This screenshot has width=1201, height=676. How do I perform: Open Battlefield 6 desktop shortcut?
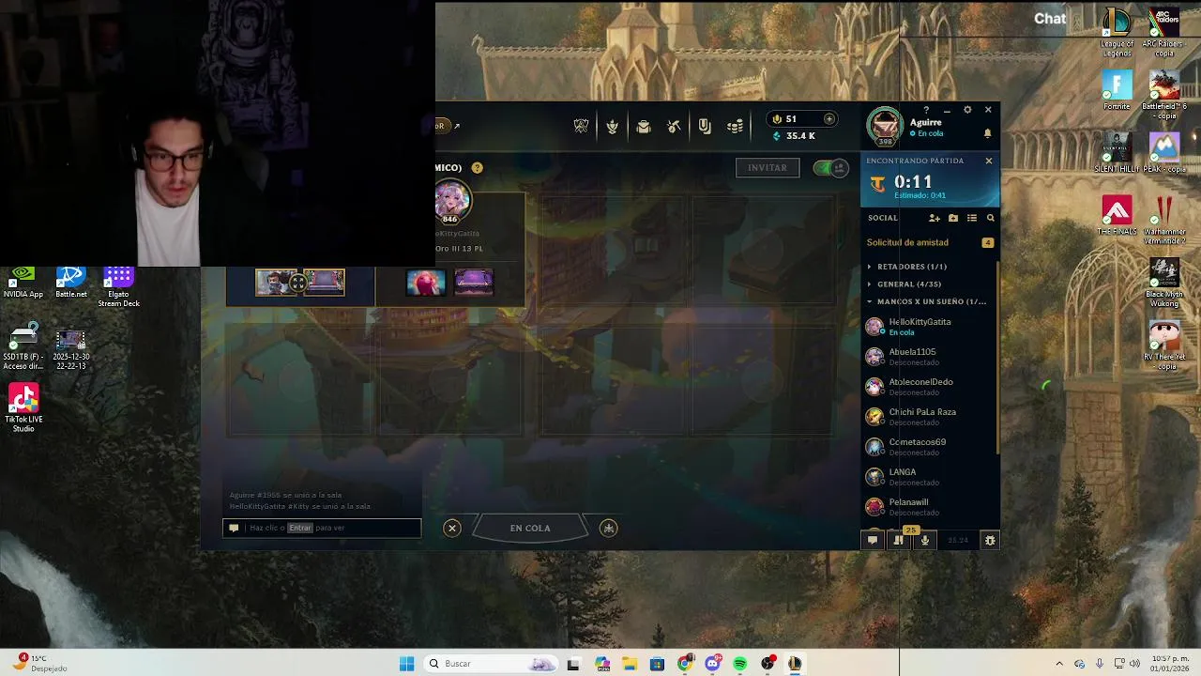point(1164,96)
